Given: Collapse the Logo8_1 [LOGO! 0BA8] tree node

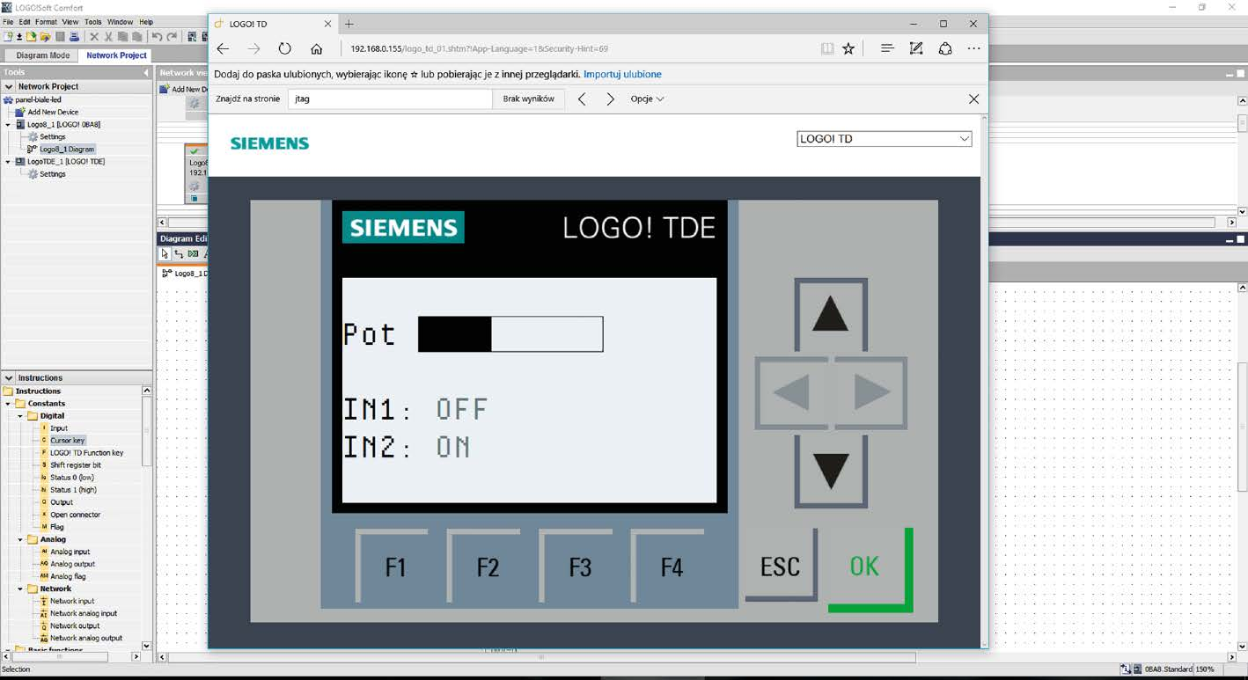Looking at the screenshot, I should click(8, 125).
